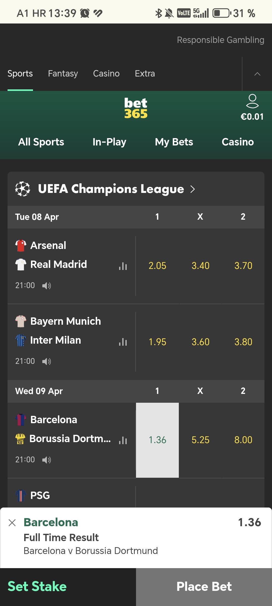Image resolution: width=272 pixels, height=606 pixels.
Task: Tap the UEFA Champions League football icon
Action: coord(22,189)
